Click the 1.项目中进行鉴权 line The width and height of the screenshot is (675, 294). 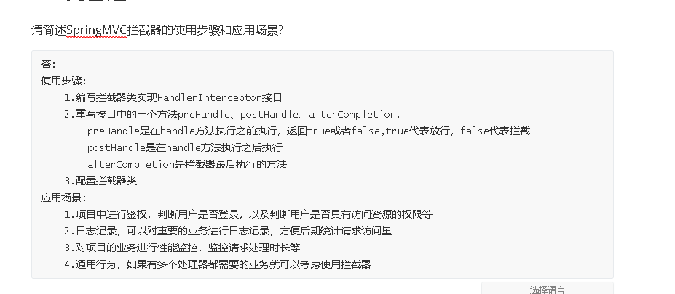point(248,214)
